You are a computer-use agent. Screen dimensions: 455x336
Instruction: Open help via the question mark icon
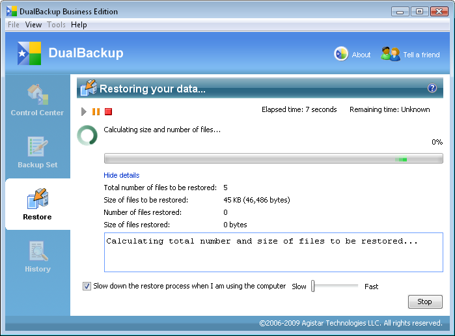[x=432, y=88]
